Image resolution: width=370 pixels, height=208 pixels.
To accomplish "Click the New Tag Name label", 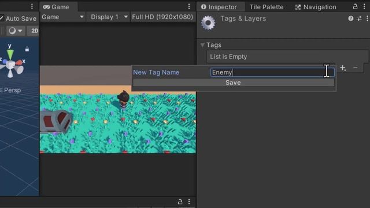I will tap(156, 72).
